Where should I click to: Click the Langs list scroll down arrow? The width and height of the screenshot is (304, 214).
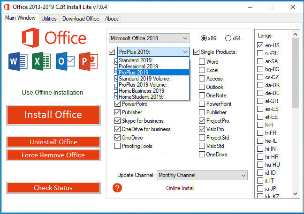(x=295, y=194)
